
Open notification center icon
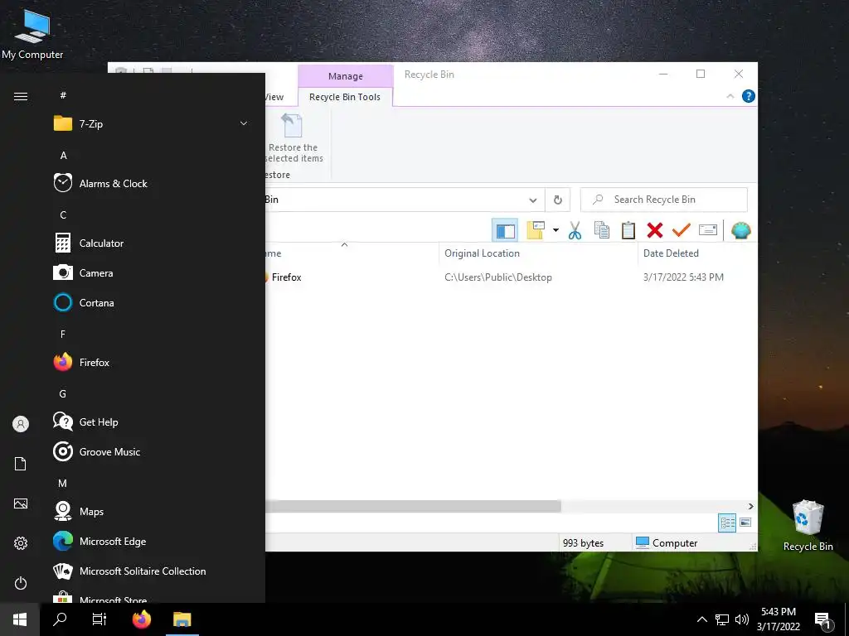coord(823,619)
